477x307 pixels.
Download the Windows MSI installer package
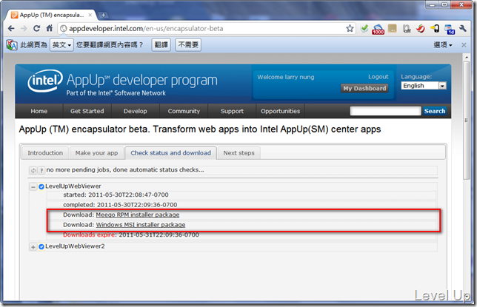click(x=141, y=225)
